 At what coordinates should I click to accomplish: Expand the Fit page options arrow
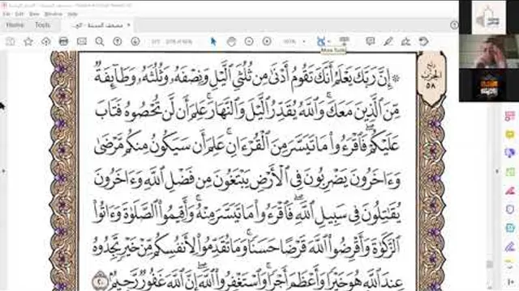click(x=329, y=41)
